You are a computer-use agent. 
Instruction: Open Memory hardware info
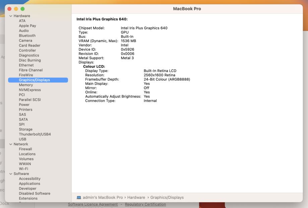click(x=26, y=85)
